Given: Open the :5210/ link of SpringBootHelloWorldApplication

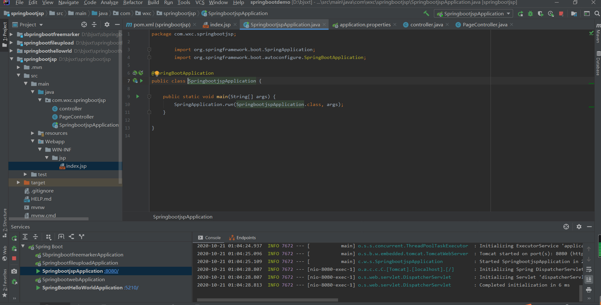Looking at the screenshot, I should click(131, 287).
